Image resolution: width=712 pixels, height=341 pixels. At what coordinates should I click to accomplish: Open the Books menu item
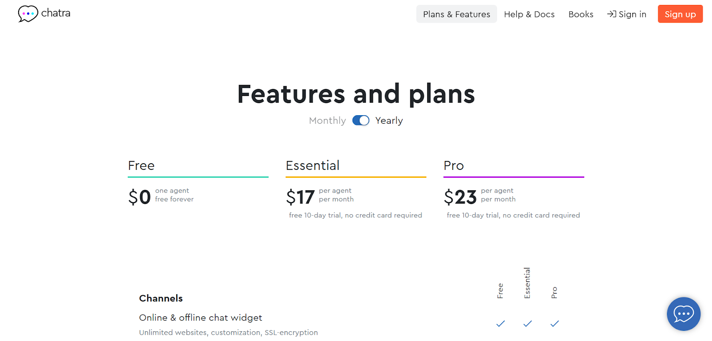point(581,14)
